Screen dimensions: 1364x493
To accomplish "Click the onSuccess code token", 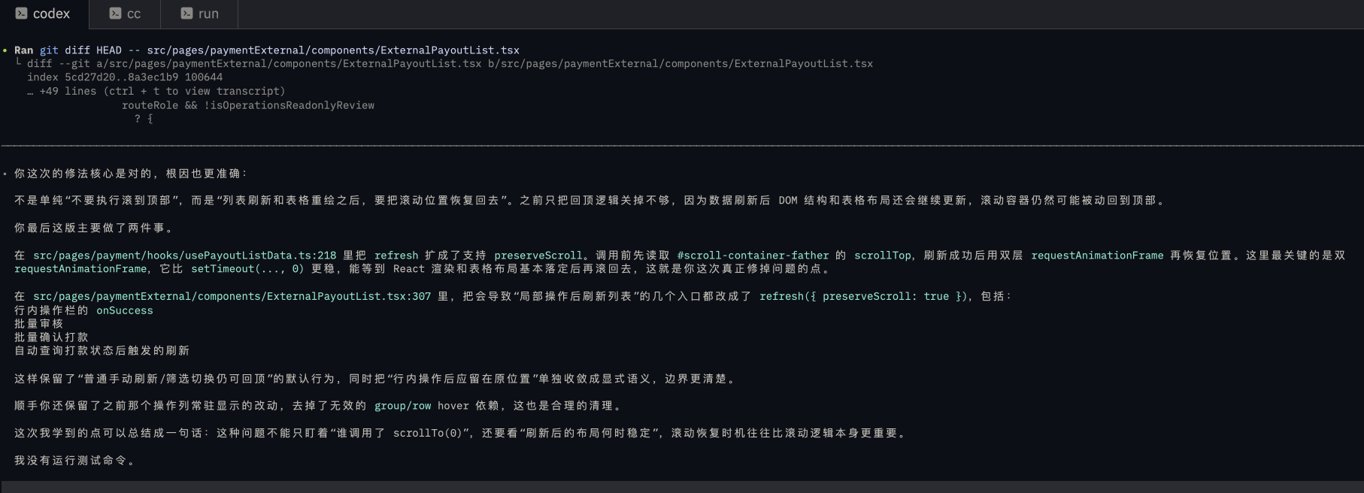I will [x=124, y=310].
